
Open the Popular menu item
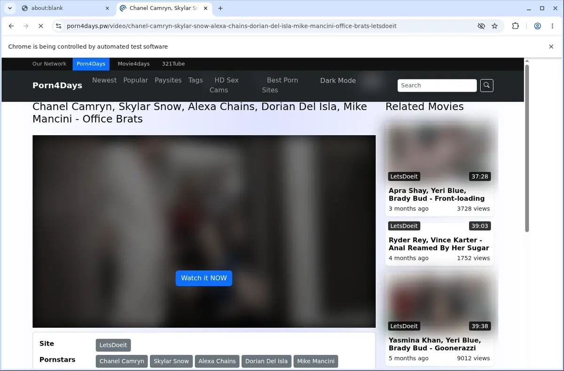(x=136, y=80)
